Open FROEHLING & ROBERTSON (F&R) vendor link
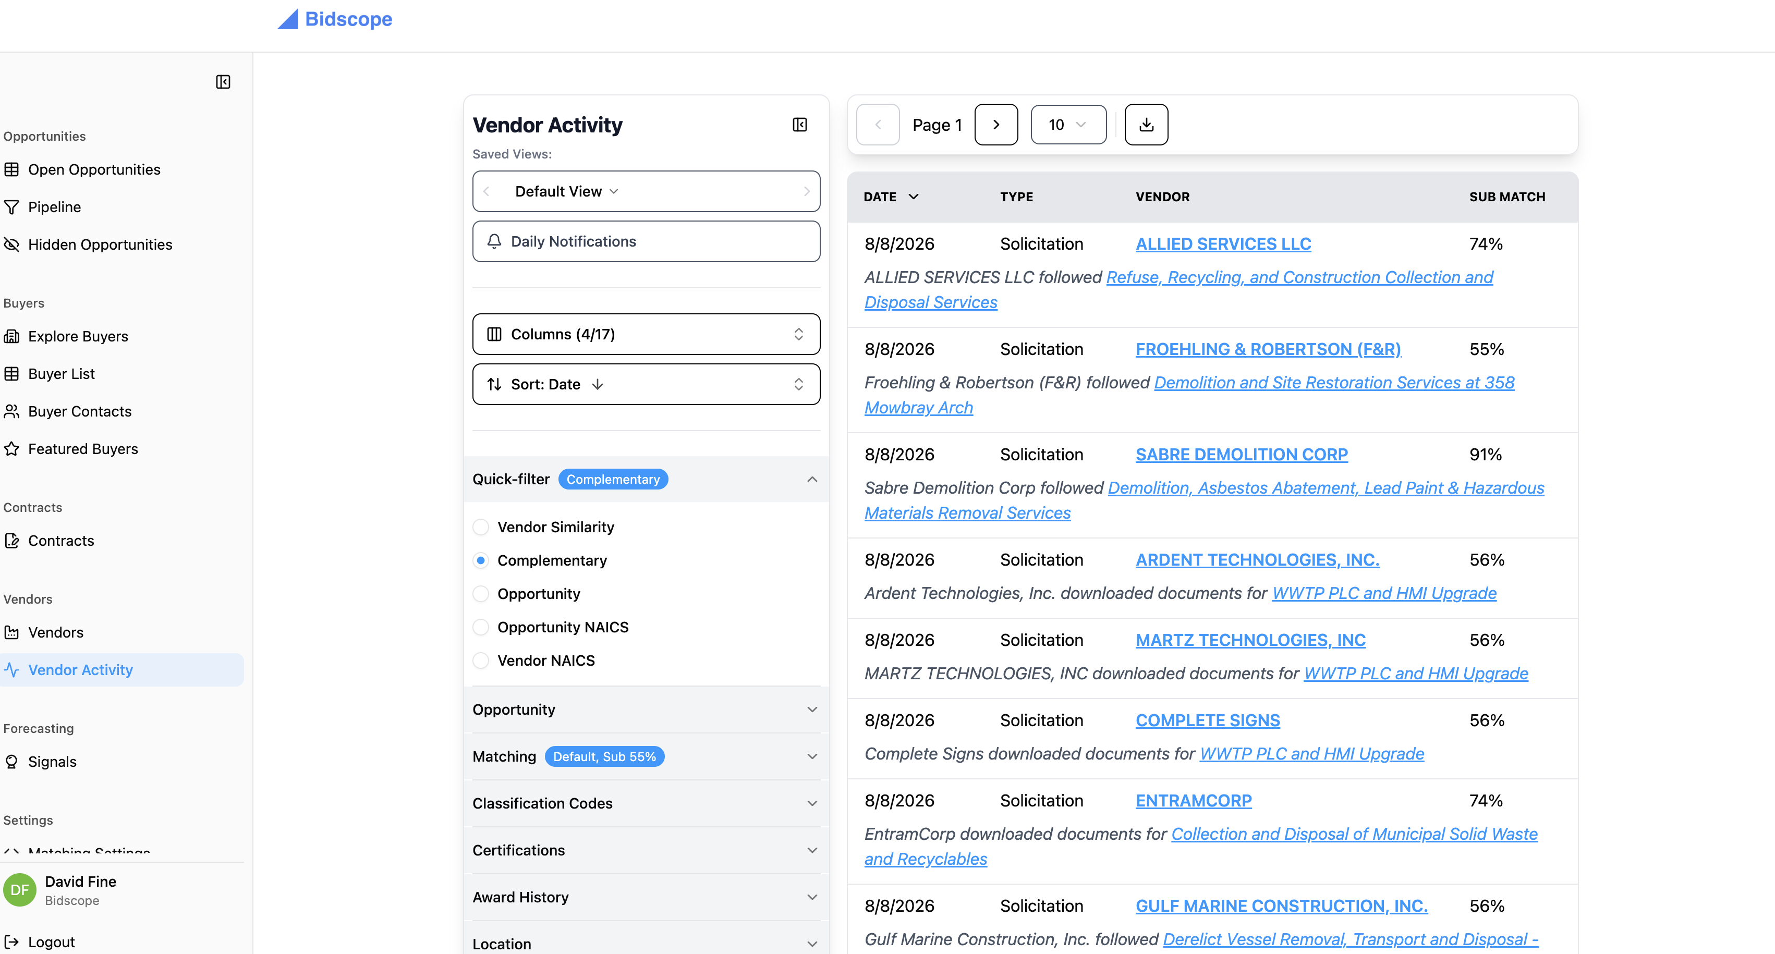Image resolution: width=1775 pixels, height=954 pixels. coord(1269,349)
